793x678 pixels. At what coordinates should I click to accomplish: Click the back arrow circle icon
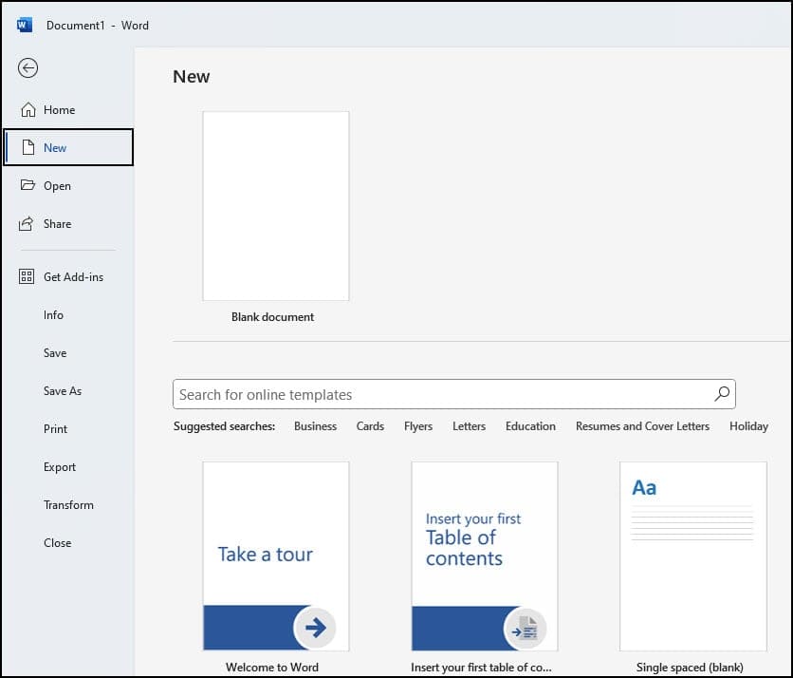(x=28, y=67)
